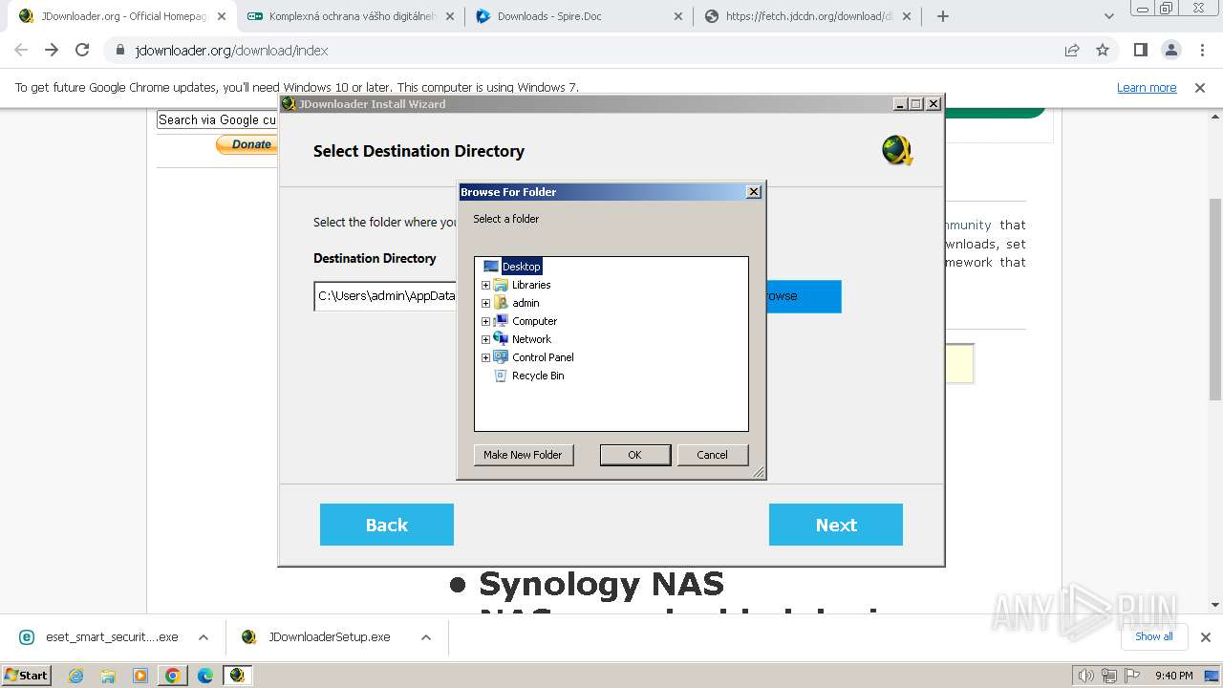
Task: Go forward using the browser forward arrow
Action: coord(52,50)
